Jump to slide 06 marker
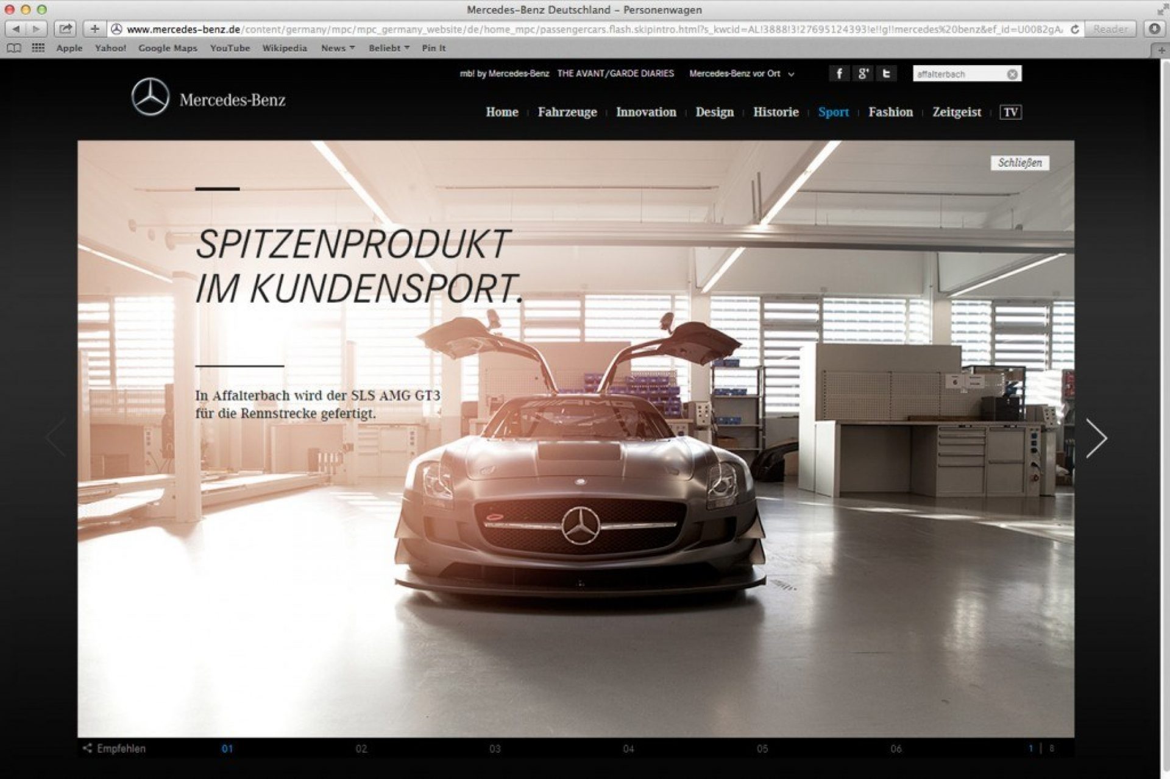Screen dimensions: 1170x779 [x=896, y=749]
